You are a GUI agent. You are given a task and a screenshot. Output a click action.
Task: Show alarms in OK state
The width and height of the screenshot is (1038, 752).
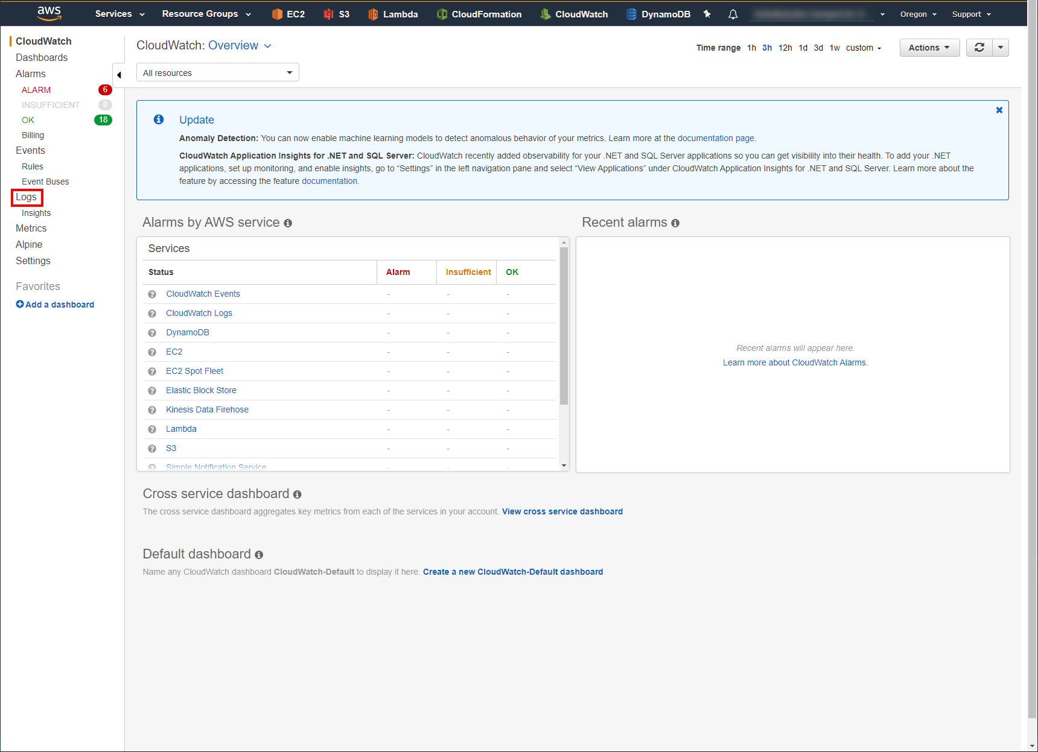coord(28,120)
